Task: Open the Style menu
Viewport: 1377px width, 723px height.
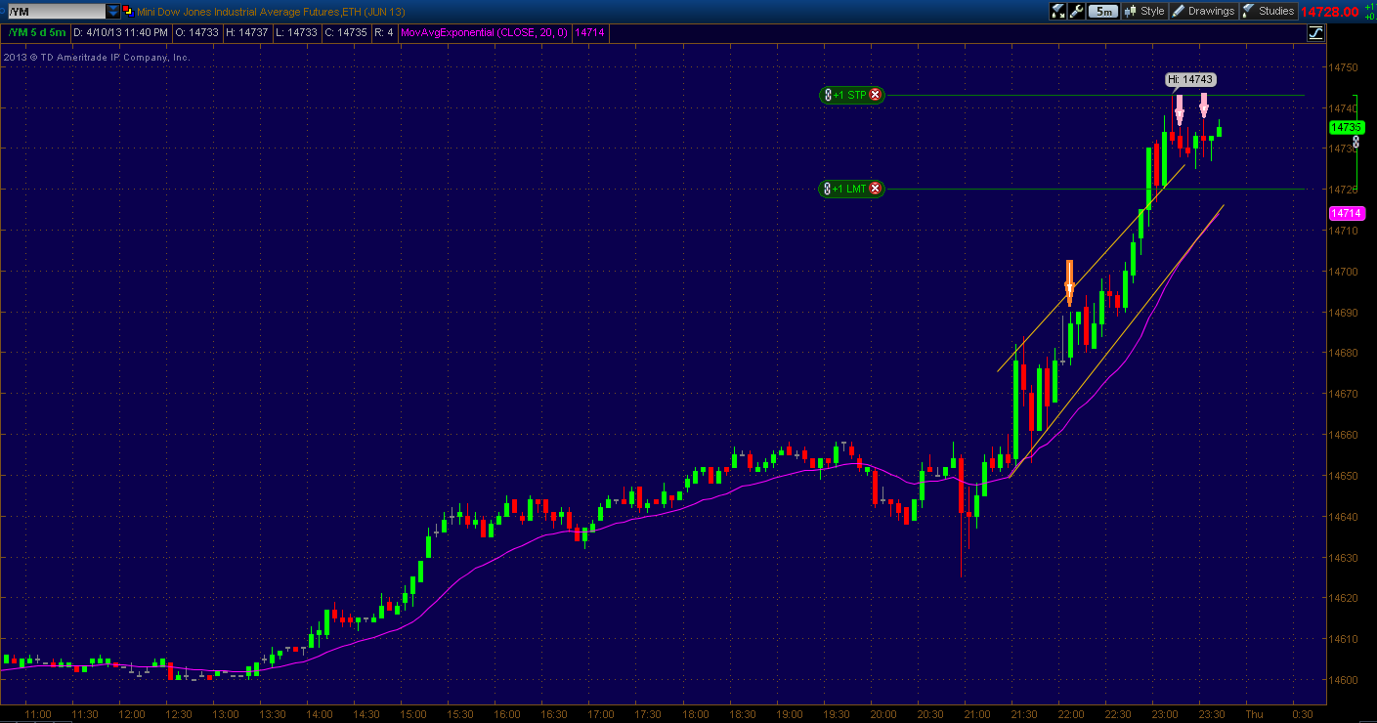Action: (1144, 12)
